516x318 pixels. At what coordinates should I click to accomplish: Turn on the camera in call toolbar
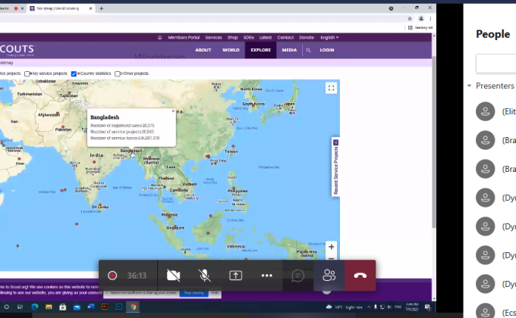coord(173,276)
